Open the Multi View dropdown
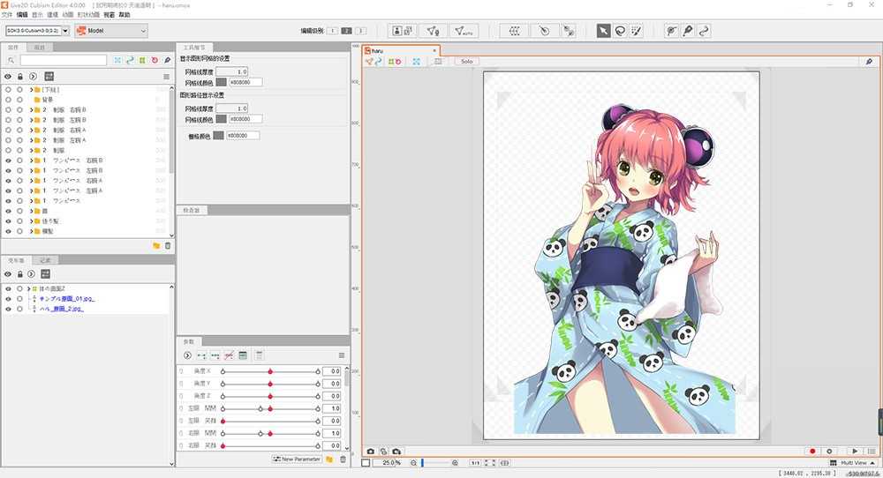The image size is (883, 478). pyautogui.click(x=855, y=463)
